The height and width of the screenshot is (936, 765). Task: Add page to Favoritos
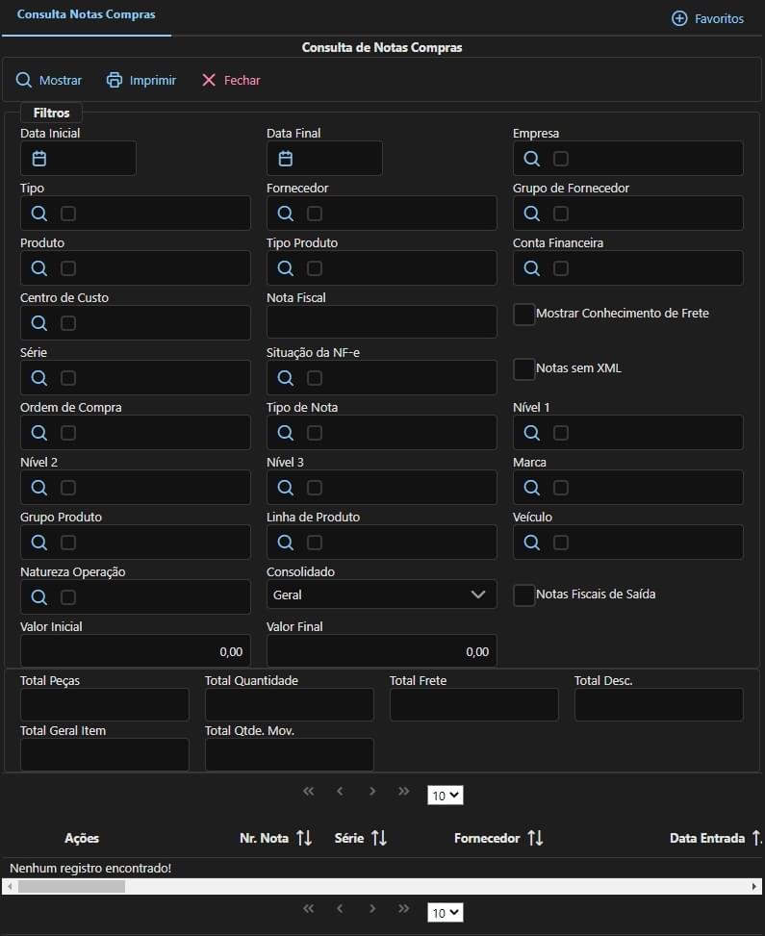(707, 18)
